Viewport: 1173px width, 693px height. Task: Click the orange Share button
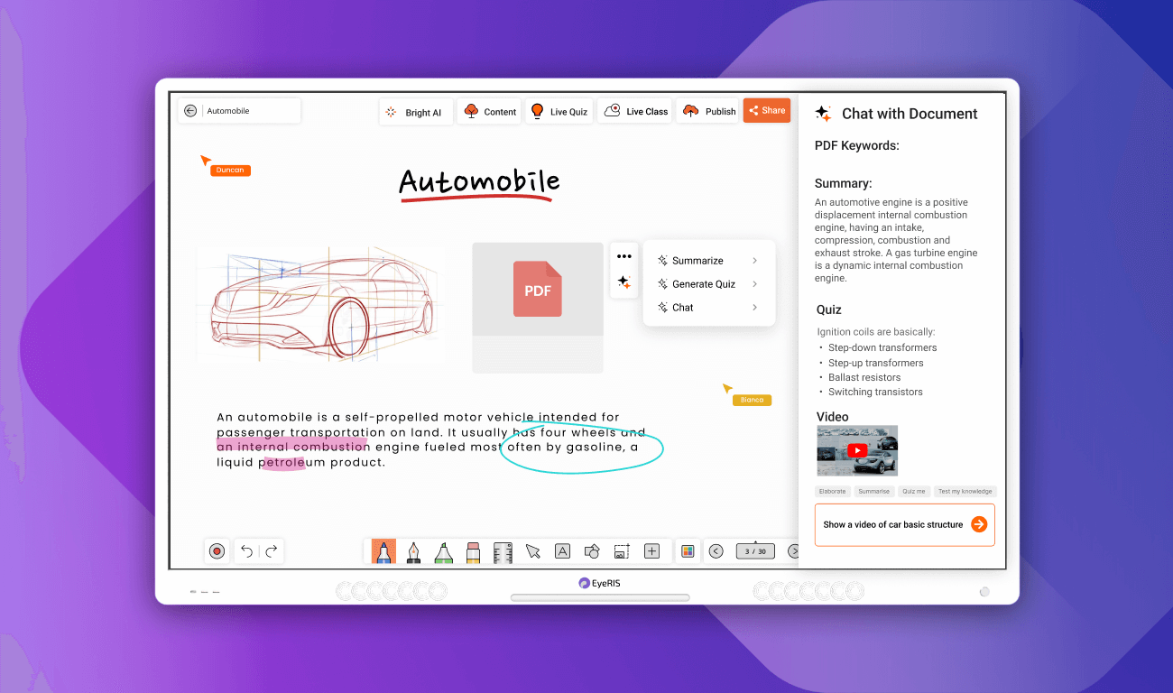tap(767, 110)
